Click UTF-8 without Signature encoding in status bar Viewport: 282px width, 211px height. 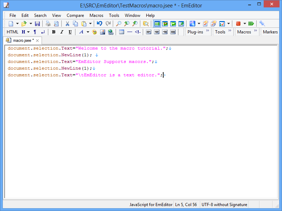coord(224,205)
